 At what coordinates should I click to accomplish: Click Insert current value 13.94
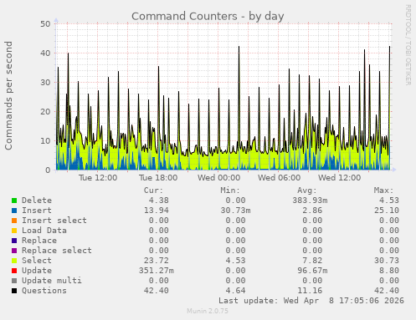(157, 211)
